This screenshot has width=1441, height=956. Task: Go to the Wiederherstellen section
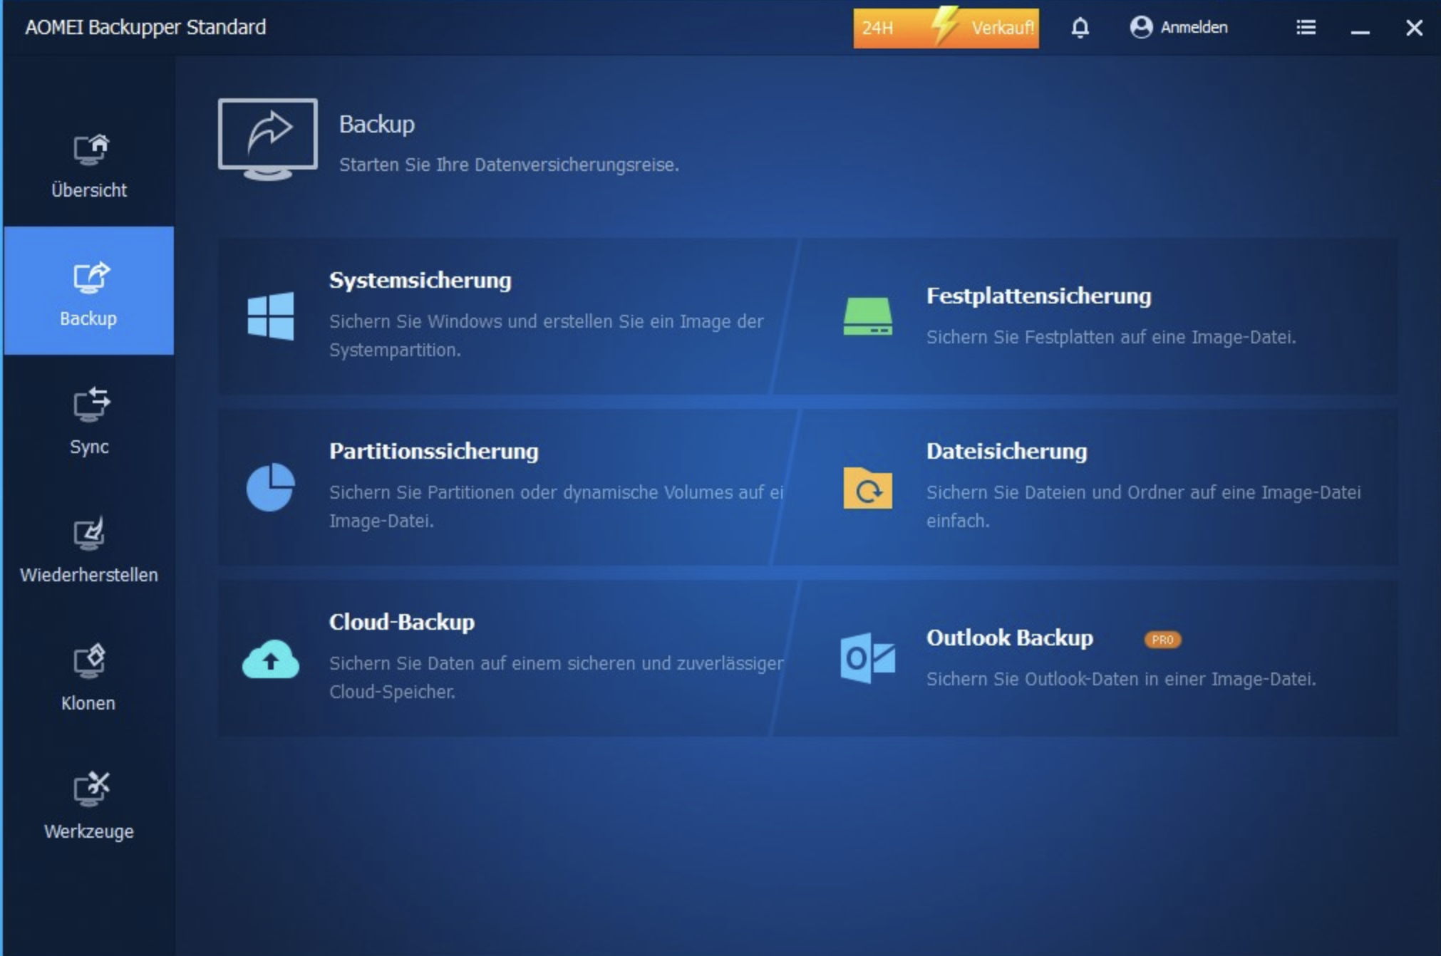point(89,550)
